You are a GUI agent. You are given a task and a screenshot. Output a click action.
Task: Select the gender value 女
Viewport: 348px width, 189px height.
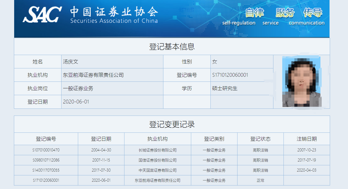(215, 62)
